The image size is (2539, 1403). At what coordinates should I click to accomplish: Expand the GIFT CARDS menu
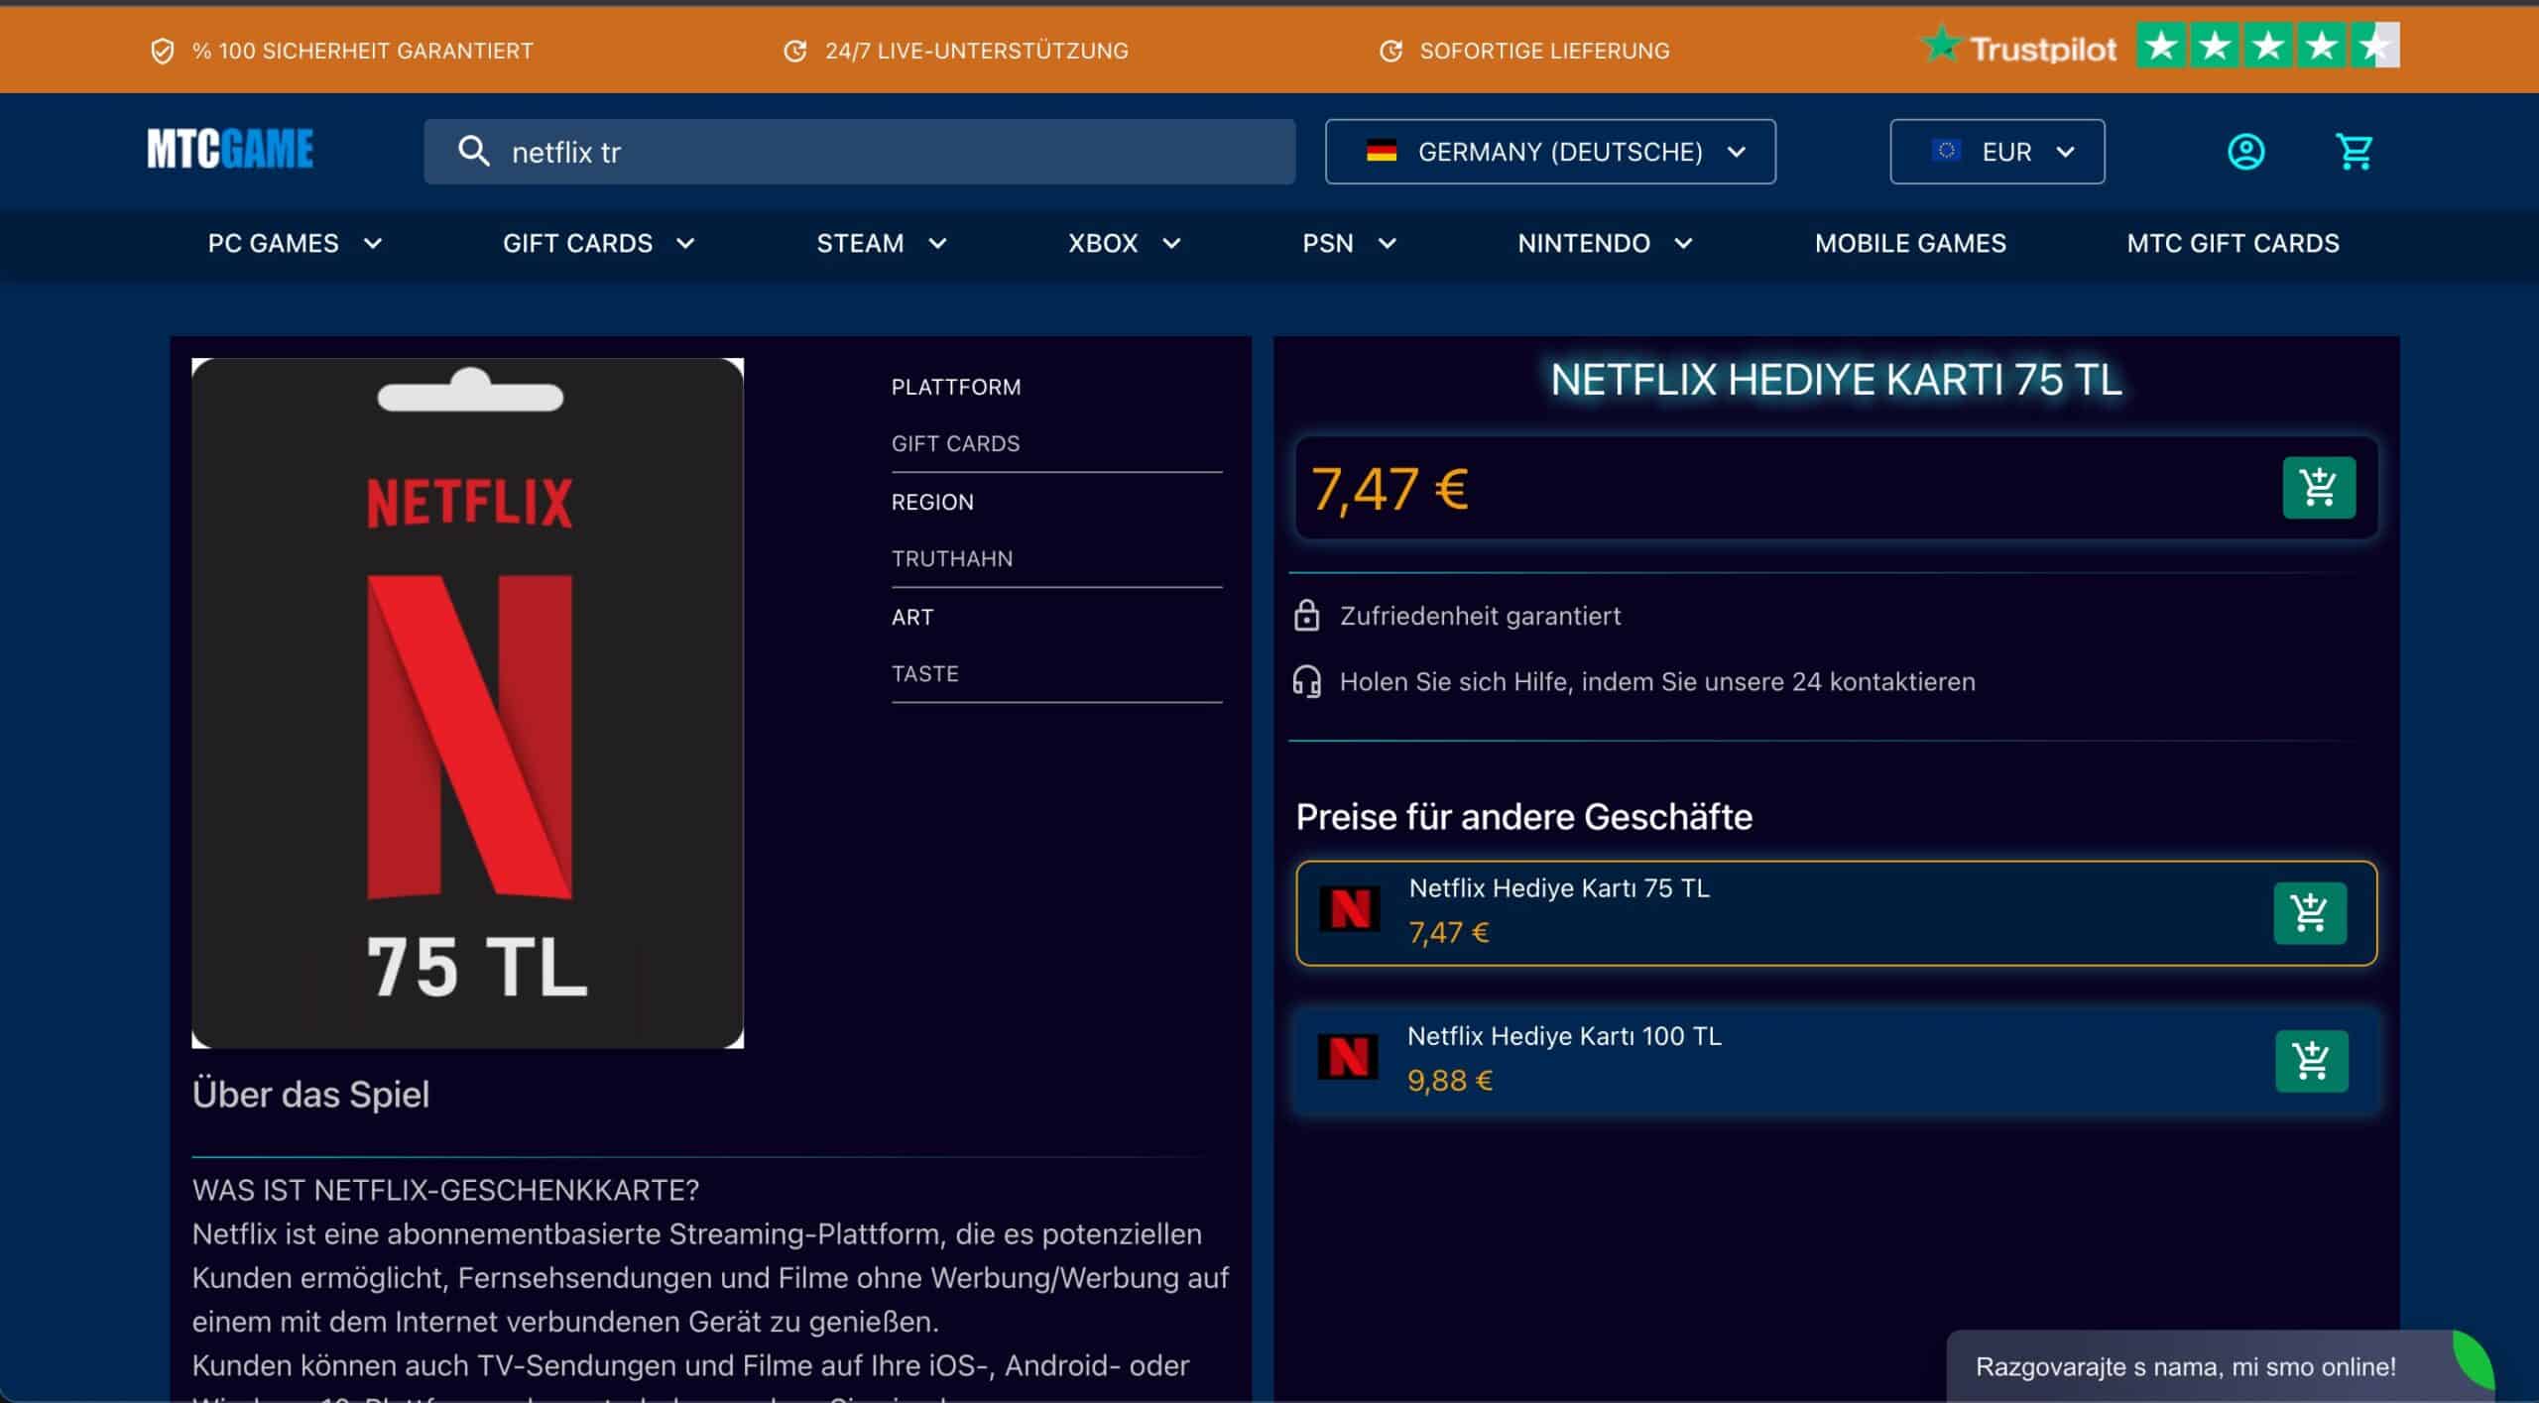click(598, 244)
